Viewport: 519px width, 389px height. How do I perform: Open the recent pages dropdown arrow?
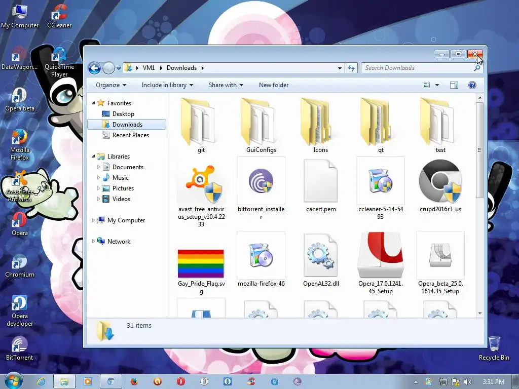pyautogui.click(x=119, y=68)
